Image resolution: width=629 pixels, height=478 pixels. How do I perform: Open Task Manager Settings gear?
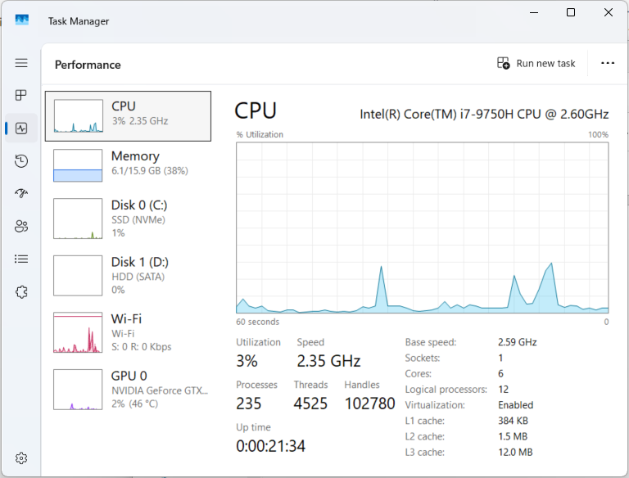click(21, 458)
